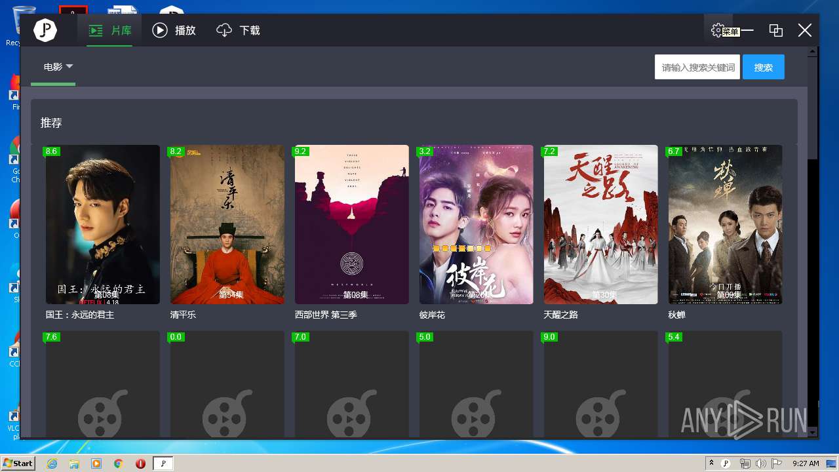Open the 秋蝉 poster
Image resolution: width=839 pixels, height=472 pixels.
[x=726, y=225]
